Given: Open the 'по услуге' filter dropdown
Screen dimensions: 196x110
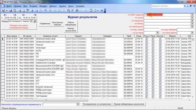Looking at the screenshot, I should 192,18.
